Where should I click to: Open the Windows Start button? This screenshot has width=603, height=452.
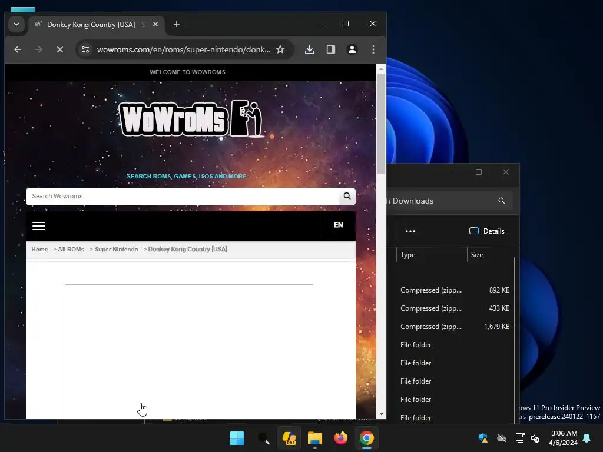pos(237,438)
